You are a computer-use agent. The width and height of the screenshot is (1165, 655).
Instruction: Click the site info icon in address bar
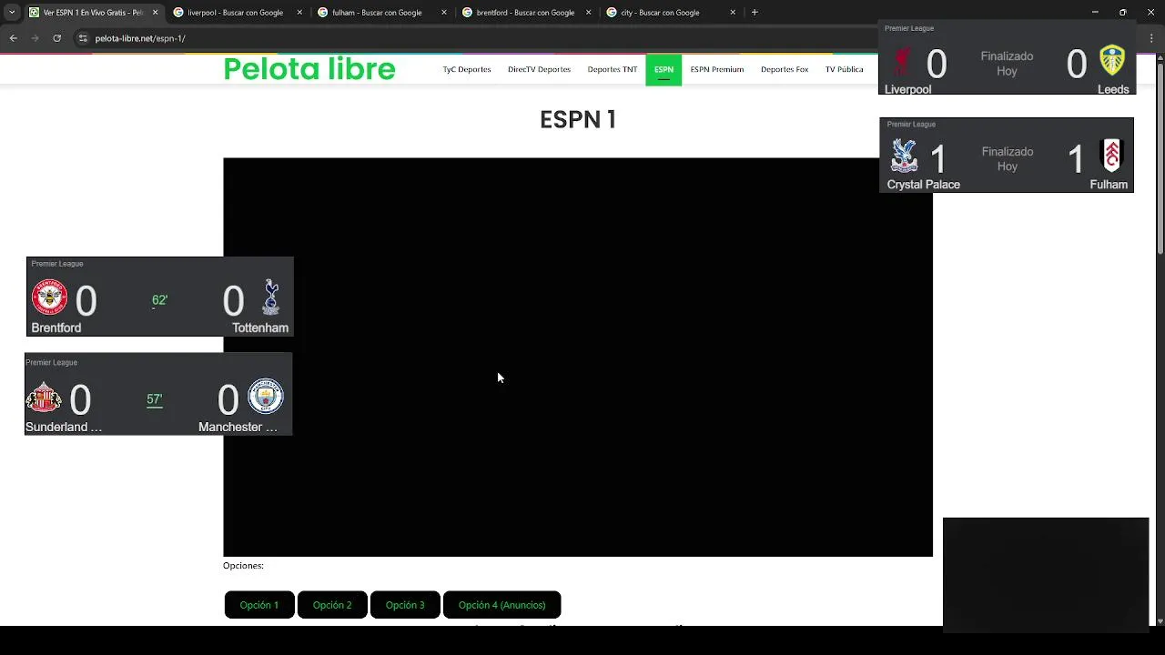click(83, 38)
